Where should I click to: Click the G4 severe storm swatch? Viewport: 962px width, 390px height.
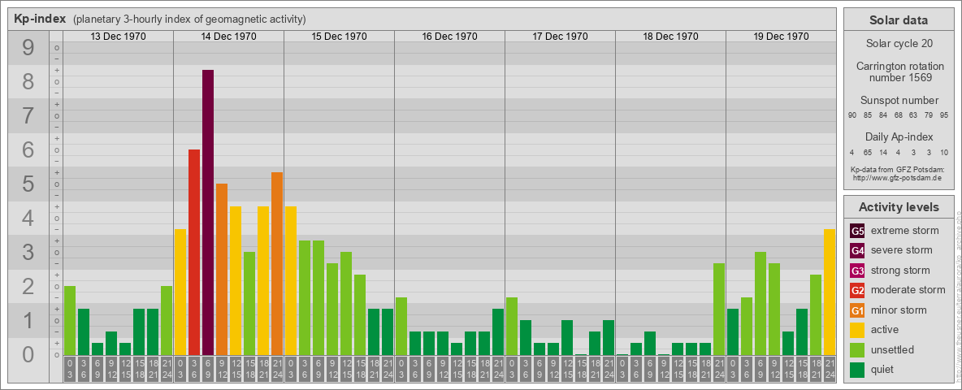click(x=857, y=250)
